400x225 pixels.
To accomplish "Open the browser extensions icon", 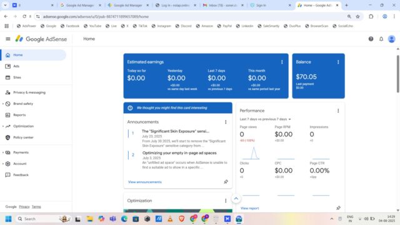I will click(x=371, y=16).
